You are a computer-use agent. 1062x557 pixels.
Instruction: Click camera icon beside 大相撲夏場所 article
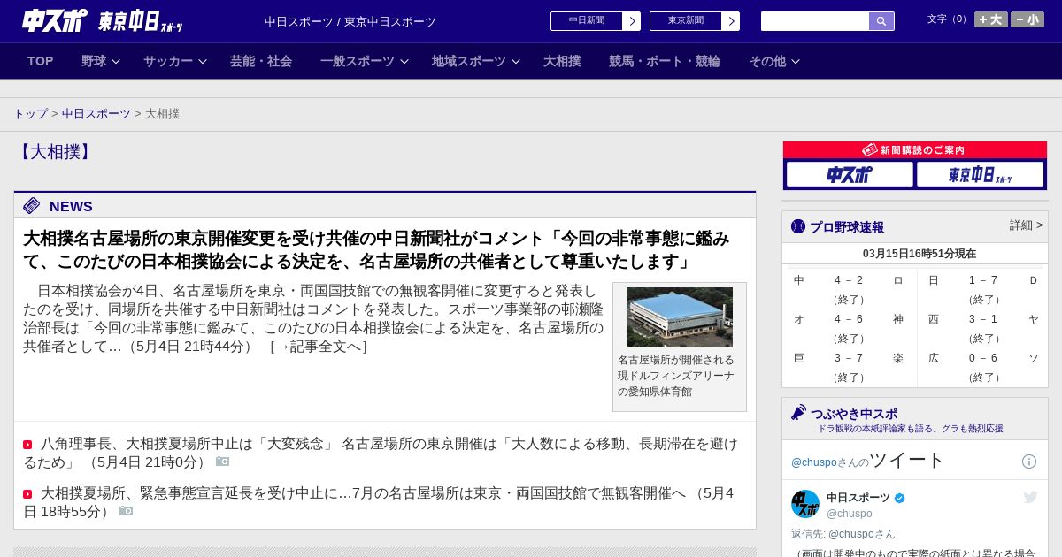[x=127, y=511]
